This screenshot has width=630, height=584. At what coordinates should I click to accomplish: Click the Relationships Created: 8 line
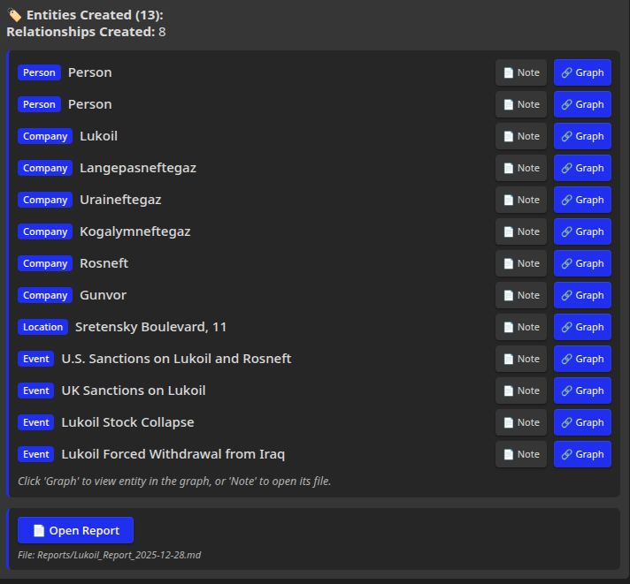coord(86,32)
